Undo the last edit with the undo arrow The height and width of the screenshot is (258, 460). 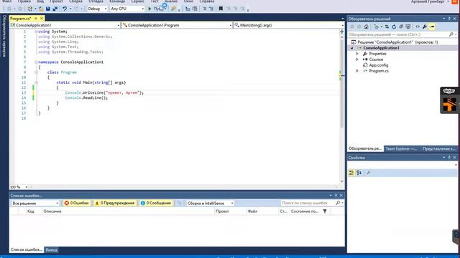[65, 9]
